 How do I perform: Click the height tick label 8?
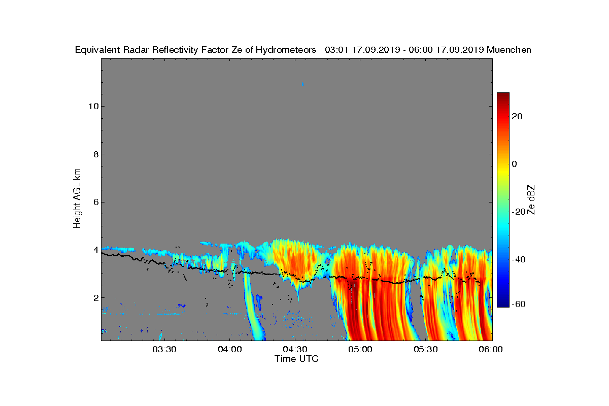tap(95, 154)
